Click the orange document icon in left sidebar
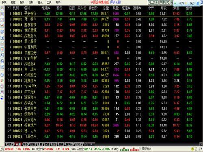The width and height of the screenshot is (203, 152). 2,49
